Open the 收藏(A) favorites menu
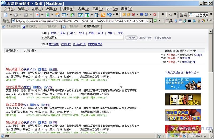Screen dimensions: 214x139 (51, 9)
